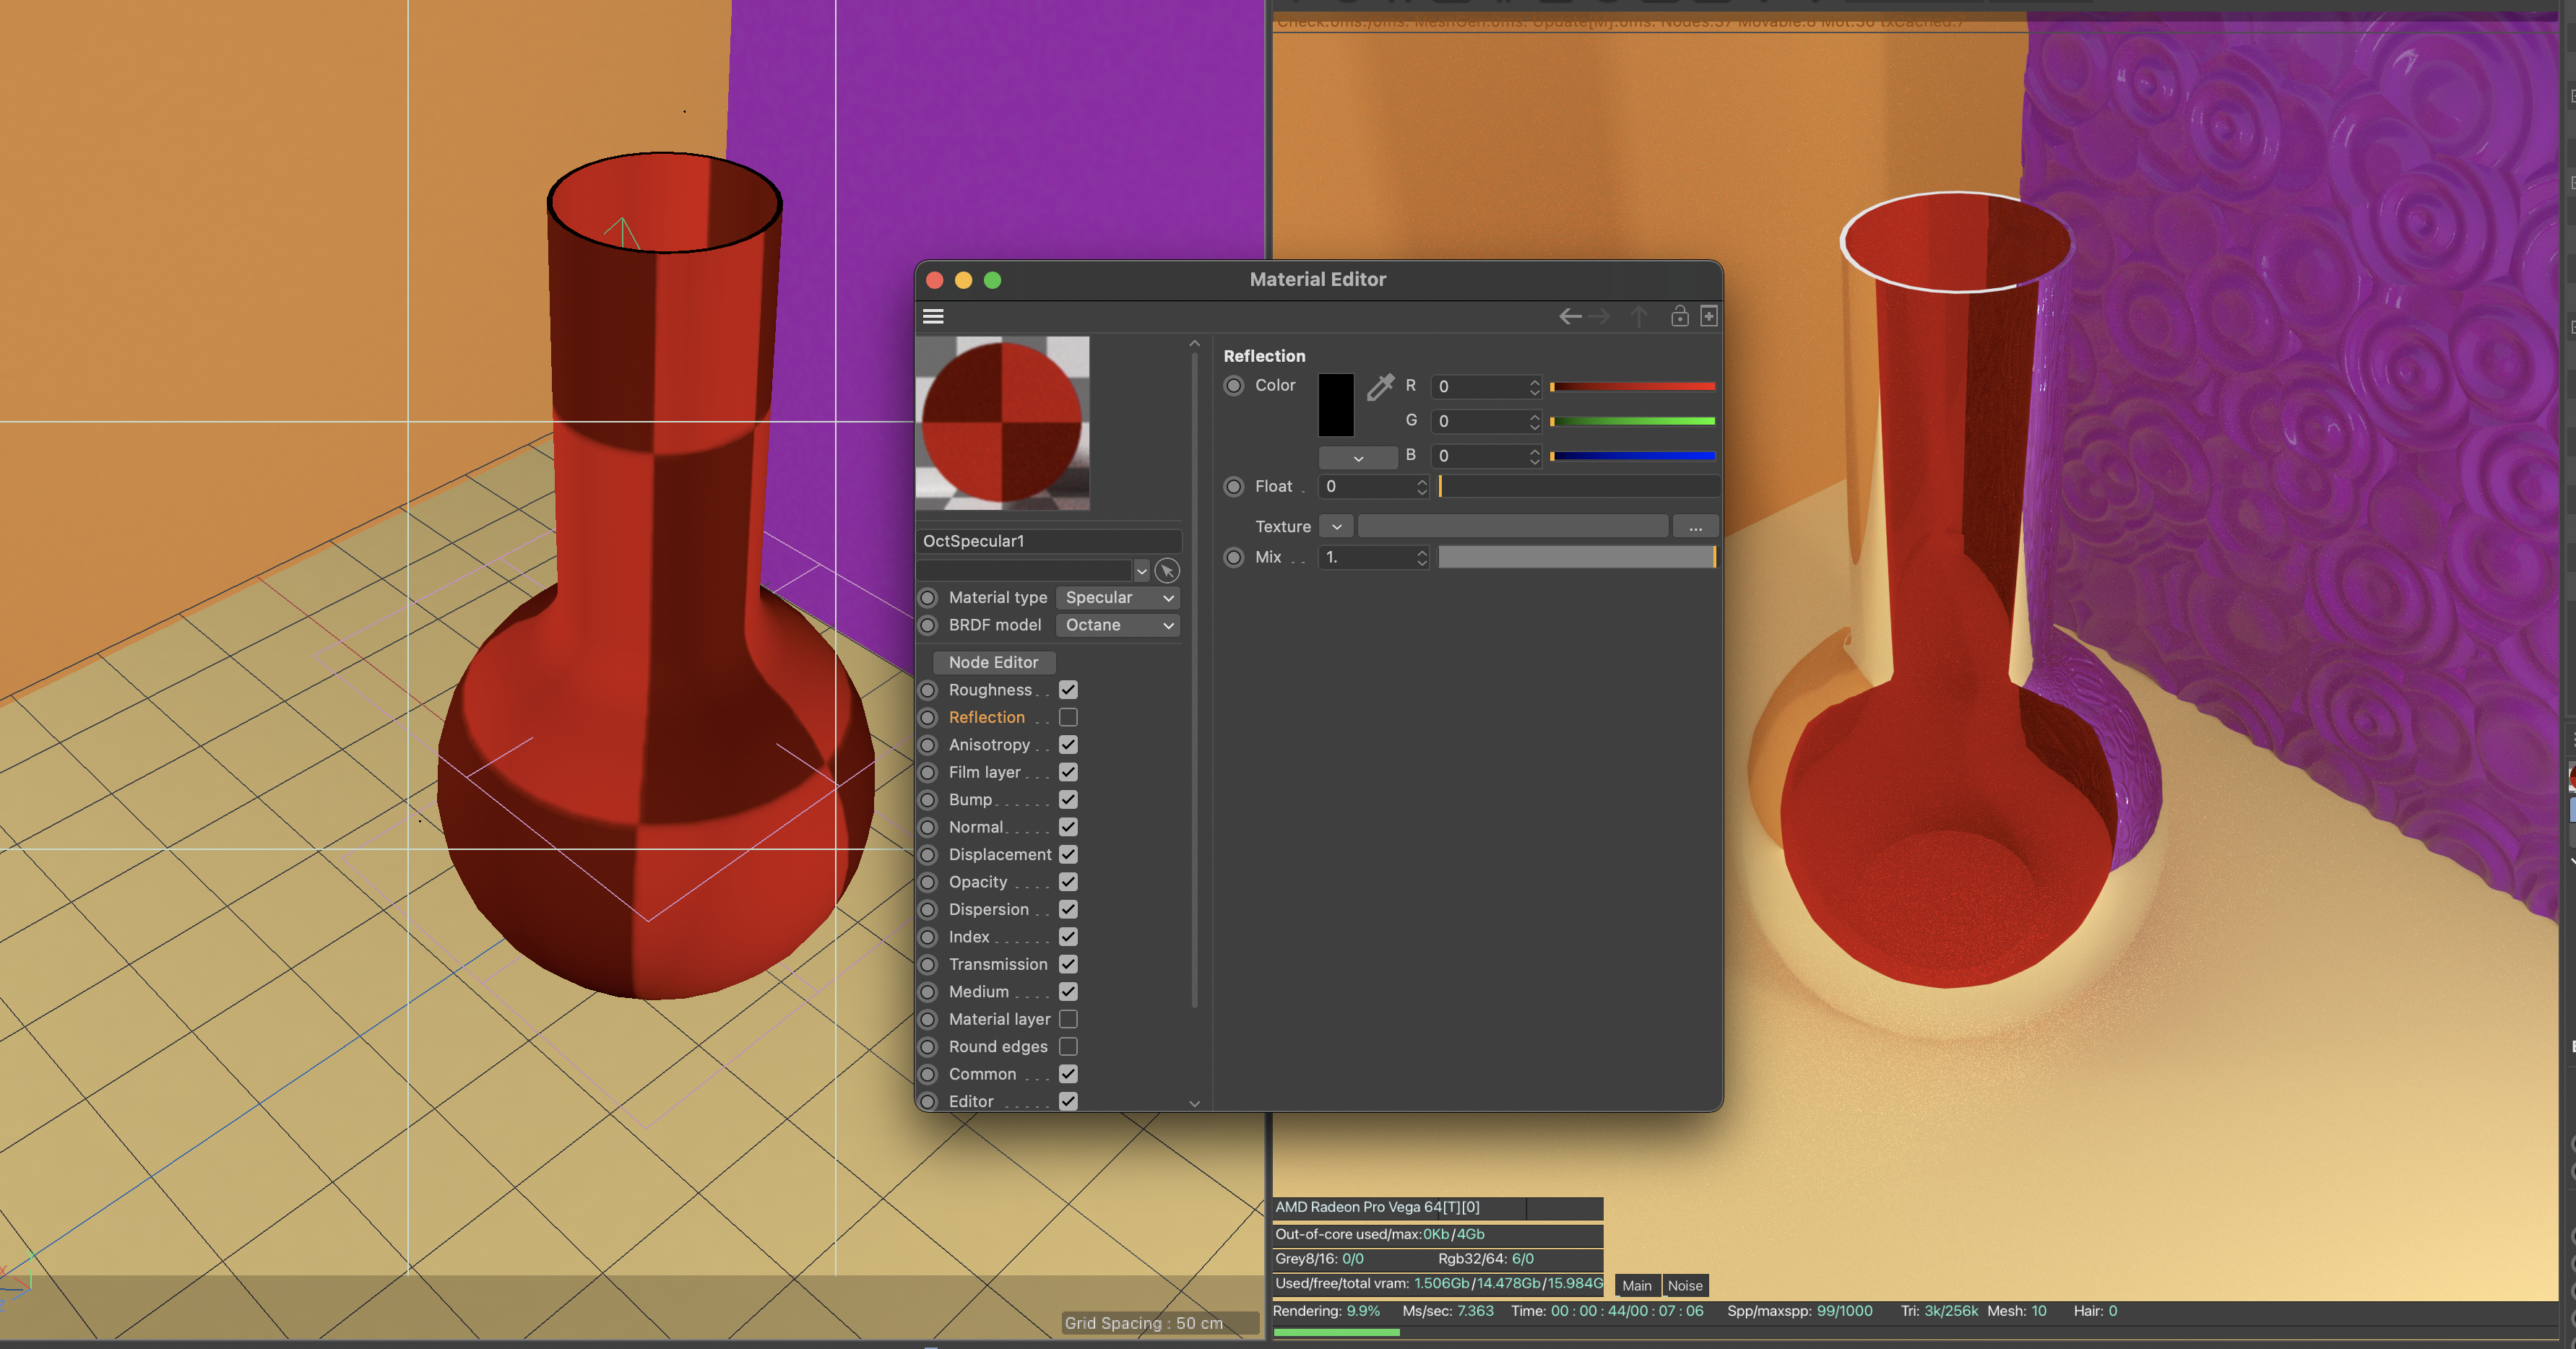
Task: Click the black Reflection color swatch
Action: coord(1336,405)
